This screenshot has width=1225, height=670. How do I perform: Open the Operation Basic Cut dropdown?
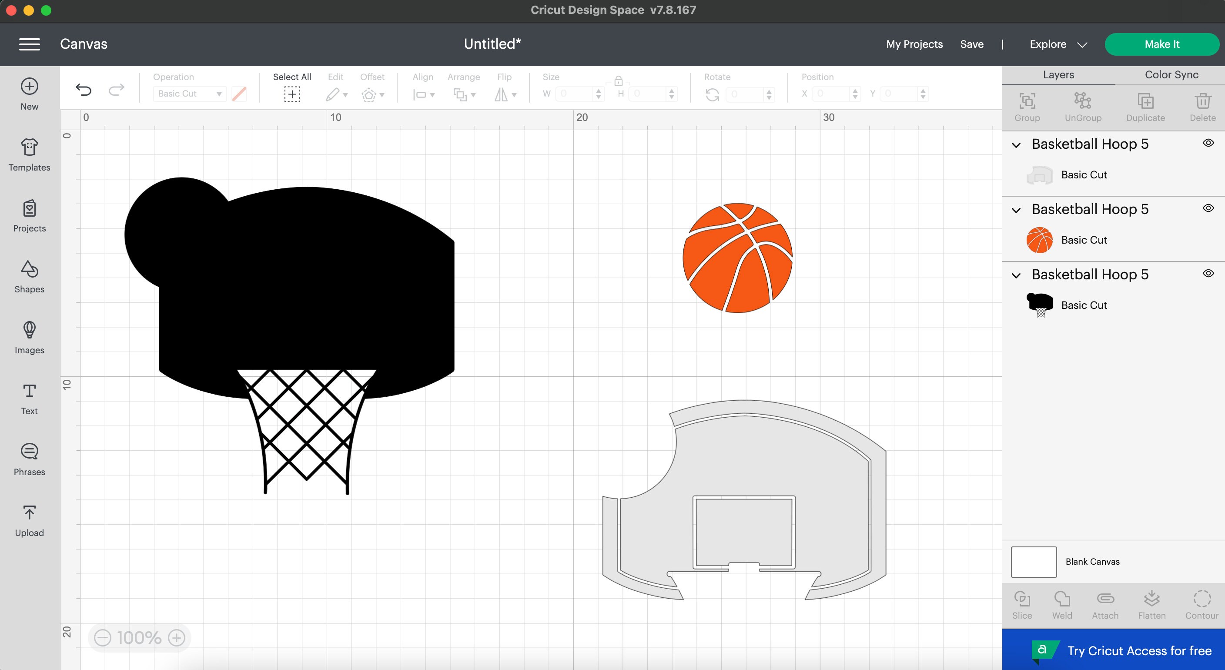point(189,93)
